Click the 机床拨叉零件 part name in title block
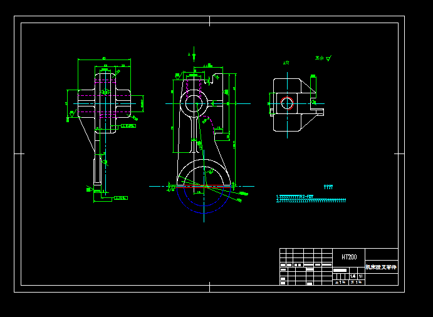The width and height of the screenshot is (433, 317). [x=381, y=267]
